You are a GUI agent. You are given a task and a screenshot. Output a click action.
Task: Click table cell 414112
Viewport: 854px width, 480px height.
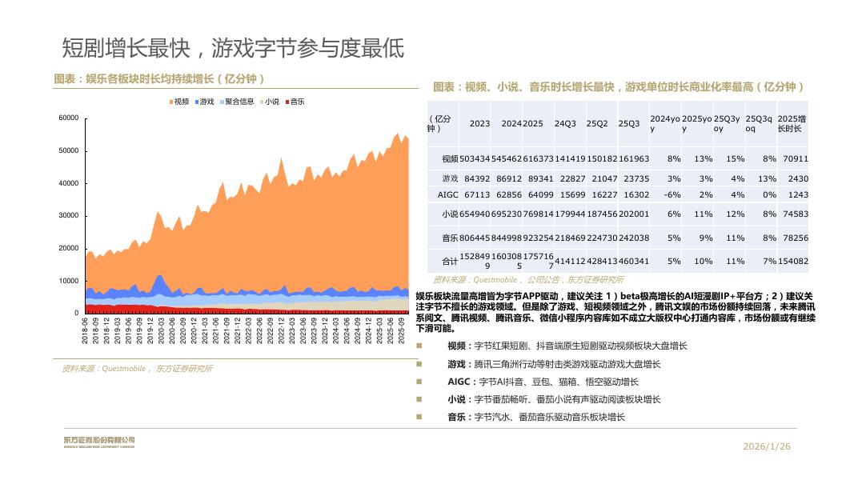pos(570,262)
